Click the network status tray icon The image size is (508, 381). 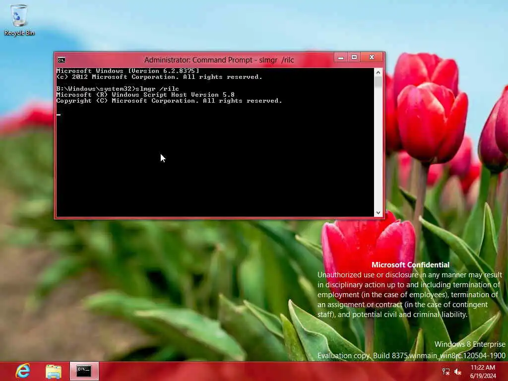(446, 372)
